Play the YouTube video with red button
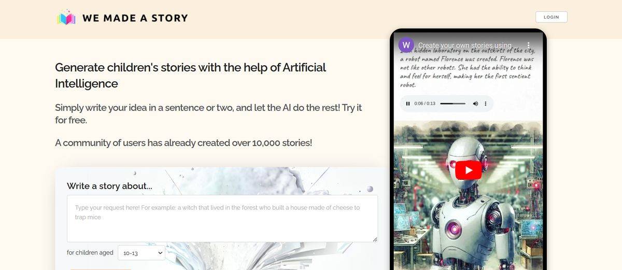Viewport: 622px width, 270px height. [x=469, y=169]
